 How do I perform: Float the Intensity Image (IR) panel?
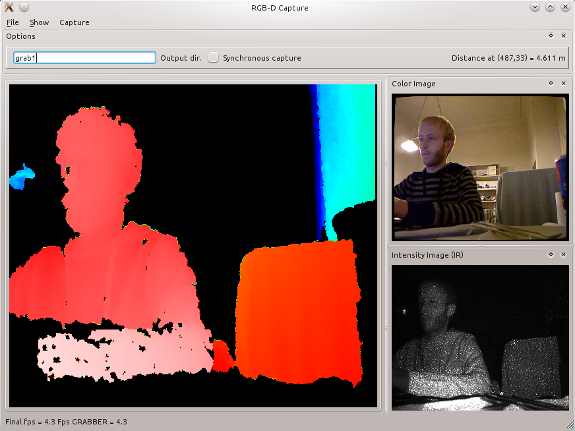pyautogui.click(x=551, y=254)
